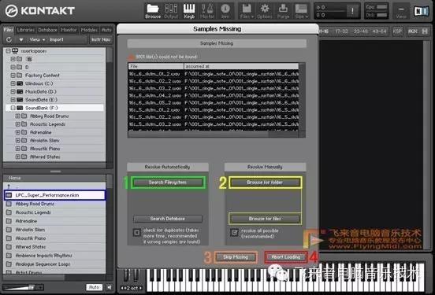Toggle resolve all possible checkbox
The height and width of the screenshot is (295, 435).
click(x=234, y=232)
